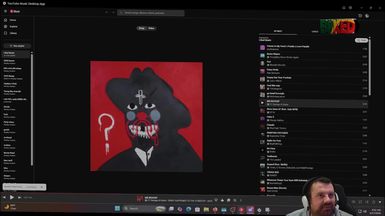Play queue song Voices In My Head x Freaks
Image resolution: width=385 pixels, height=216 pixels.
(313, 48)
